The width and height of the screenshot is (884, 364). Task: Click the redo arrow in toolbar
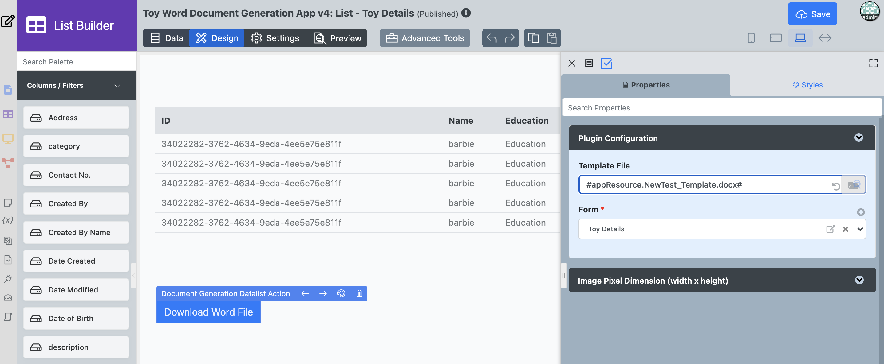coord(510,38)
